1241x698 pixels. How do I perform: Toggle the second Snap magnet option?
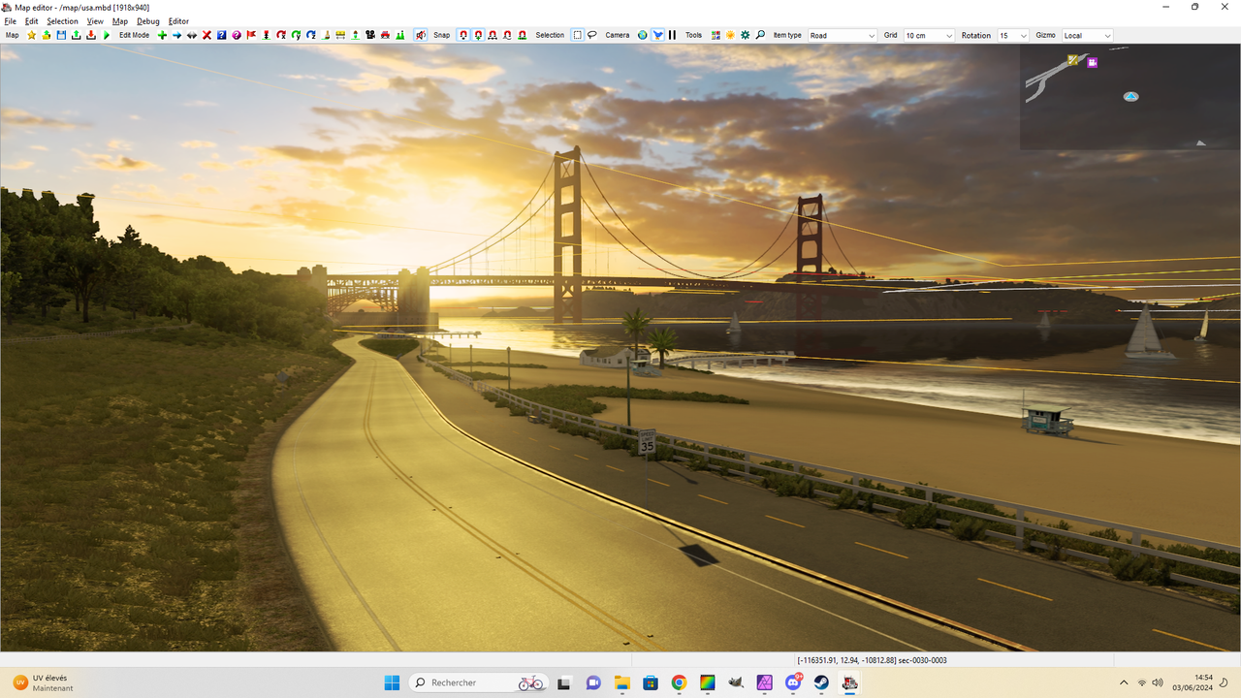pyautogui.click(x=478, y=35)
